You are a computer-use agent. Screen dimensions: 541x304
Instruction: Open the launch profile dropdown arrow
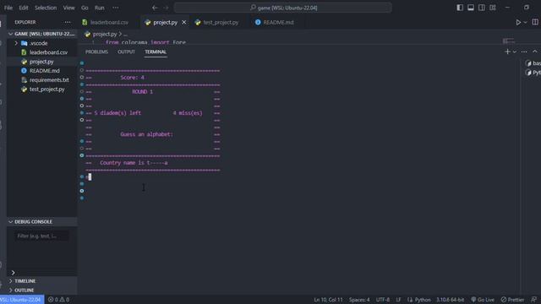[x=515, y=52]
